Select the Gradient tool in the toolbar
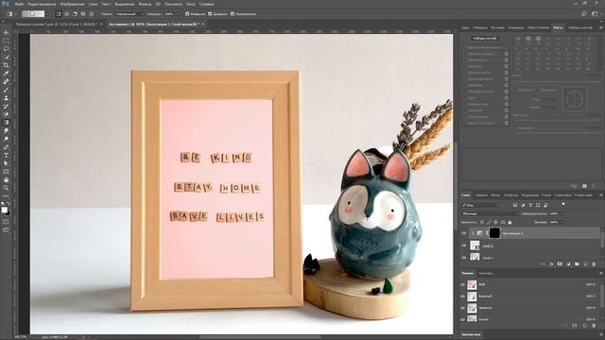605x340 pixels. [6, 123]
